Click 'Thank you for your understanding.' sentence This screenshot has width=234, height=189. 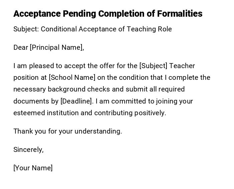click(68, 131)
